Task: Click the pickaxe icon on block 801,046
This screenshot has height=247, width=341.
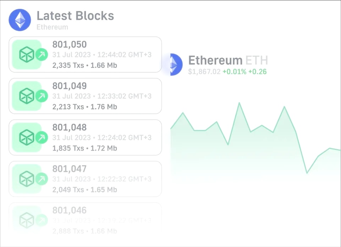Action: (42, 220)
